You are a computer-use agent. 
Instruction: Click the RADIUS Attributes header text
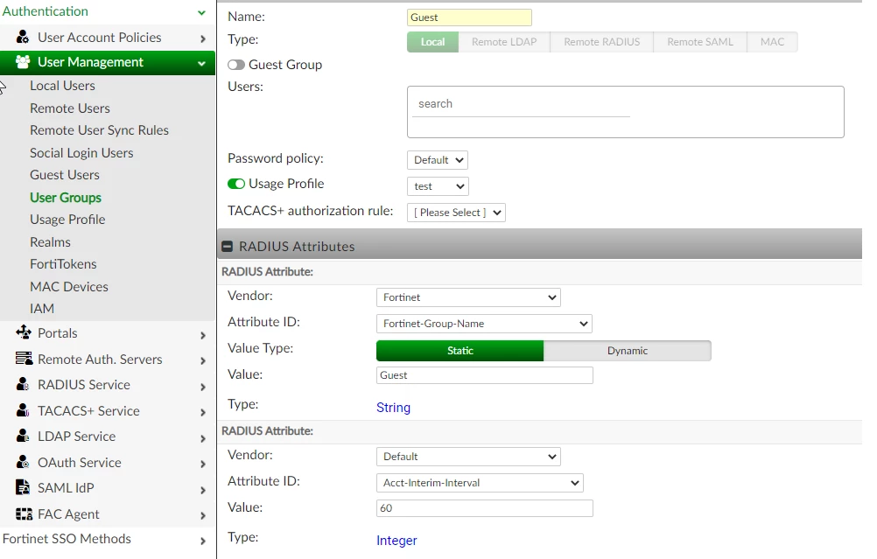[297, 247]
